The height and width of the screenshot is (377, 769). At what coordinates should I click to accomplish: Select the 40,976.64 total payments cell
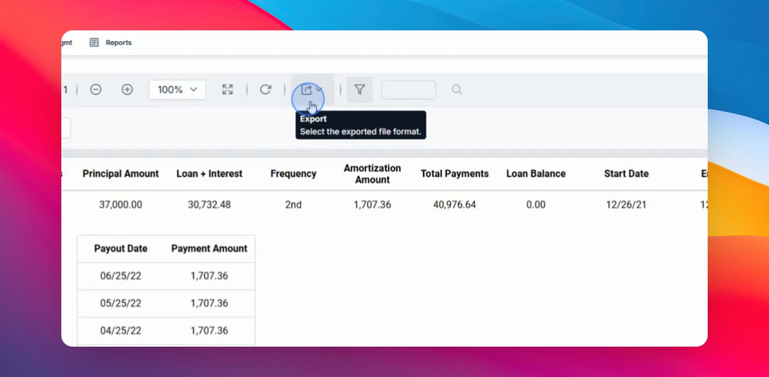(x=455, y=205)
